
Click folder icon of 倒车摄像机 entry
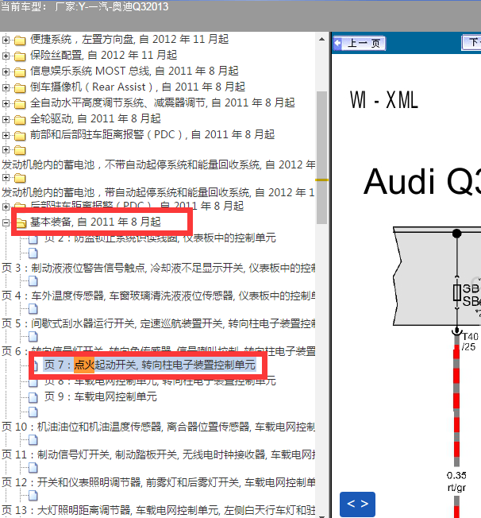pyautogui.click(x=20, y=87)
